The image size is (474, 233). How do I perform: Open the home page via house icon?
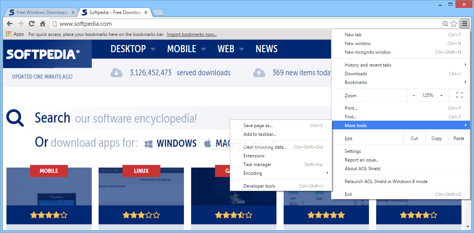coord(43,24)
